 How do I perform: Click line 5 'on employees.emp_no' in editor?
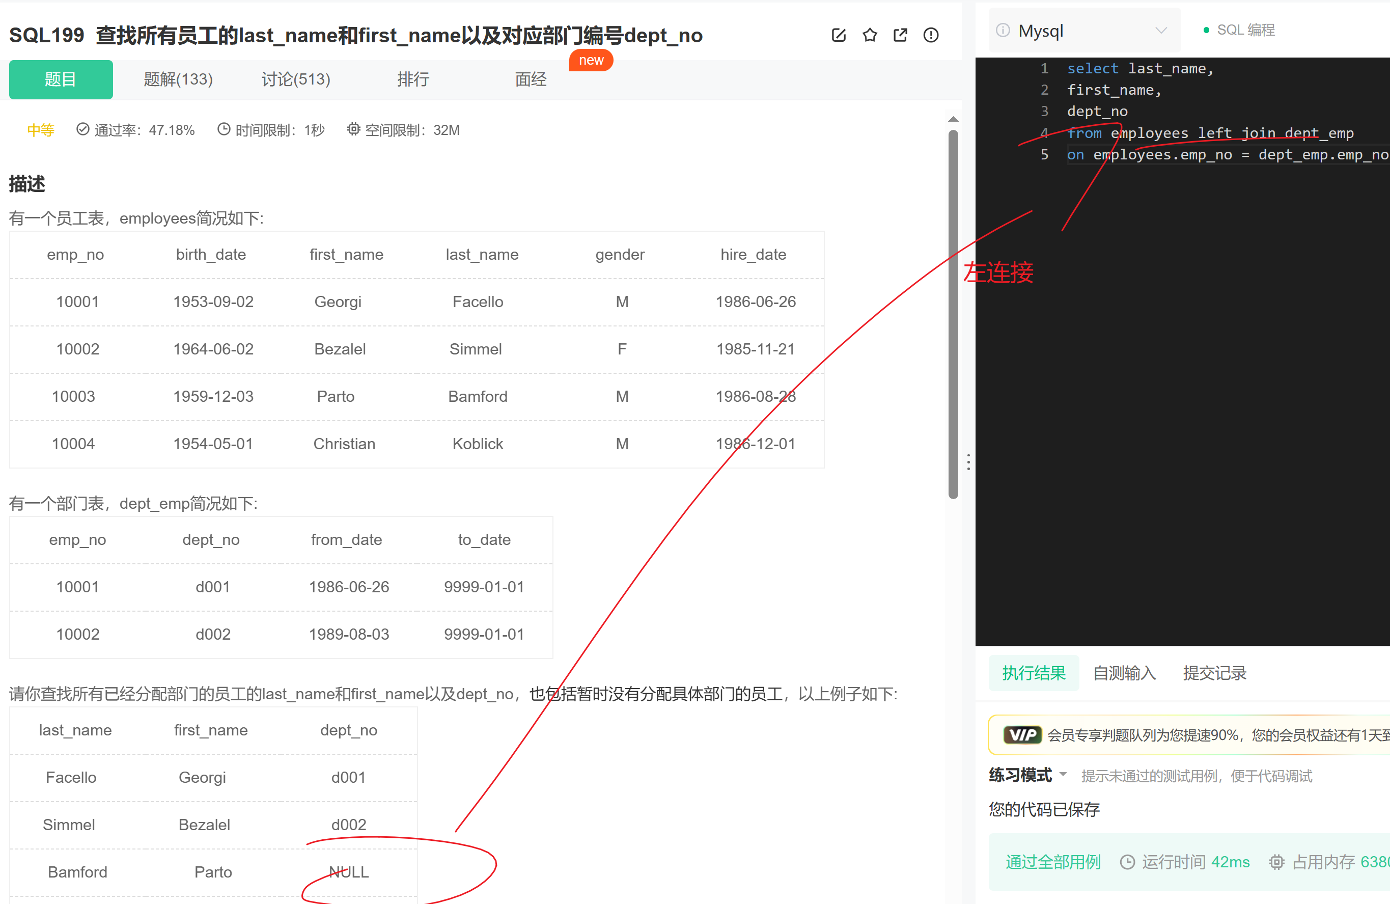click(x=1227, y=155)
